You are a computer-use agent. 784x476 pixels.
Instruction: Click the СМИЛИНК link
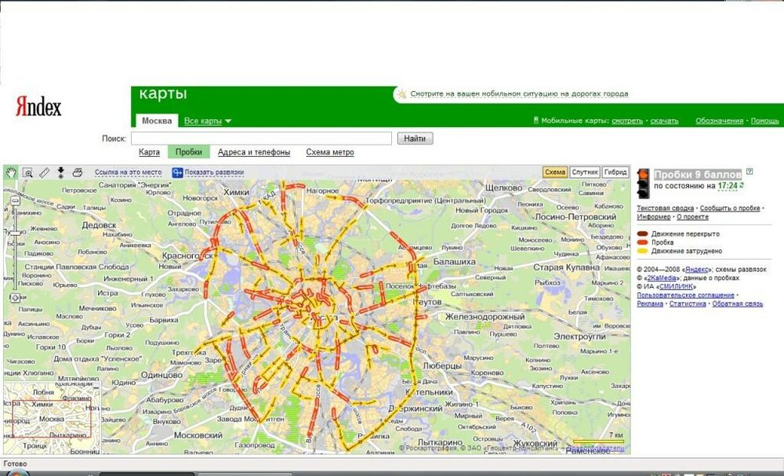(x=676, y=286)
